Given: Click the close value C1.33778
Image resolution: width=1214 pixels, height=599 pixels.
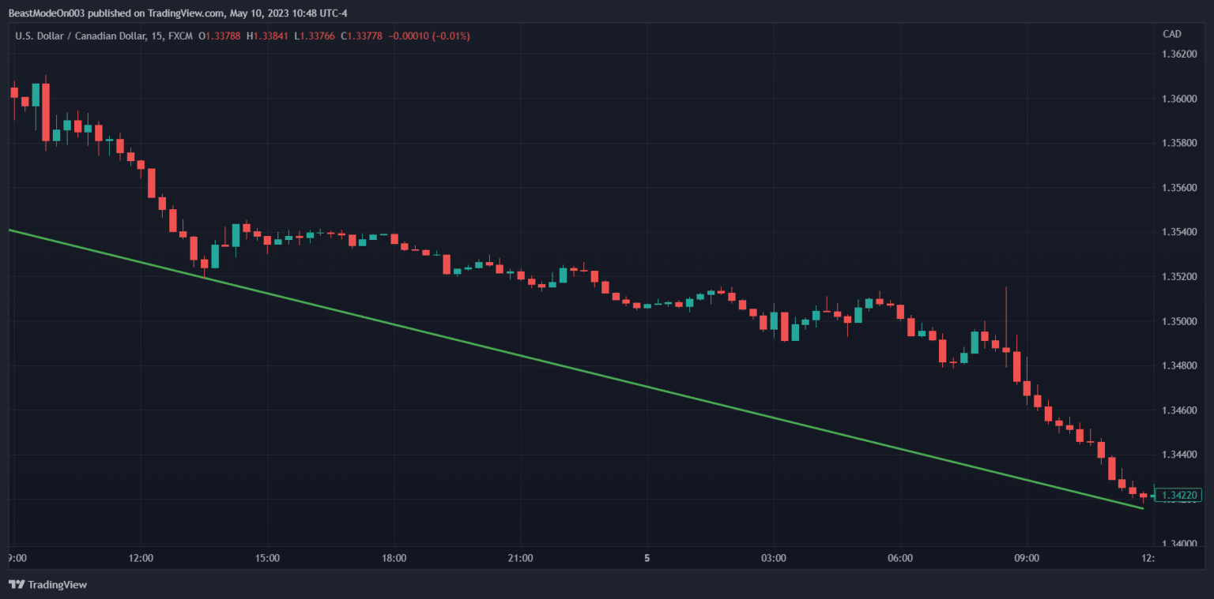Looking at the screenshot, I should 361,36.
